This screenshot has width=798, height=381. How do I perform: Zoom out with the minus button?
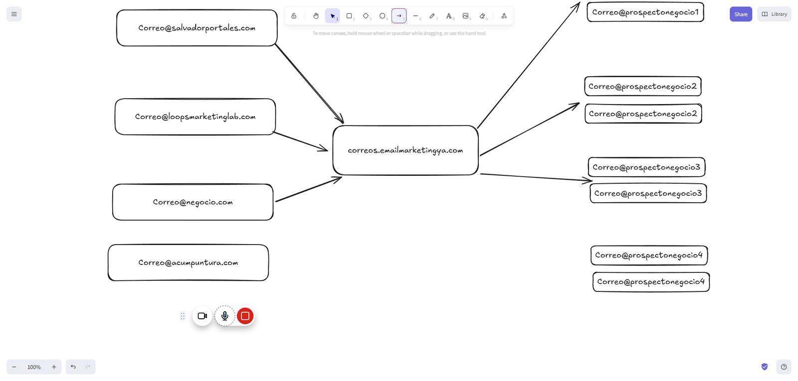click(x=14, y=367)
